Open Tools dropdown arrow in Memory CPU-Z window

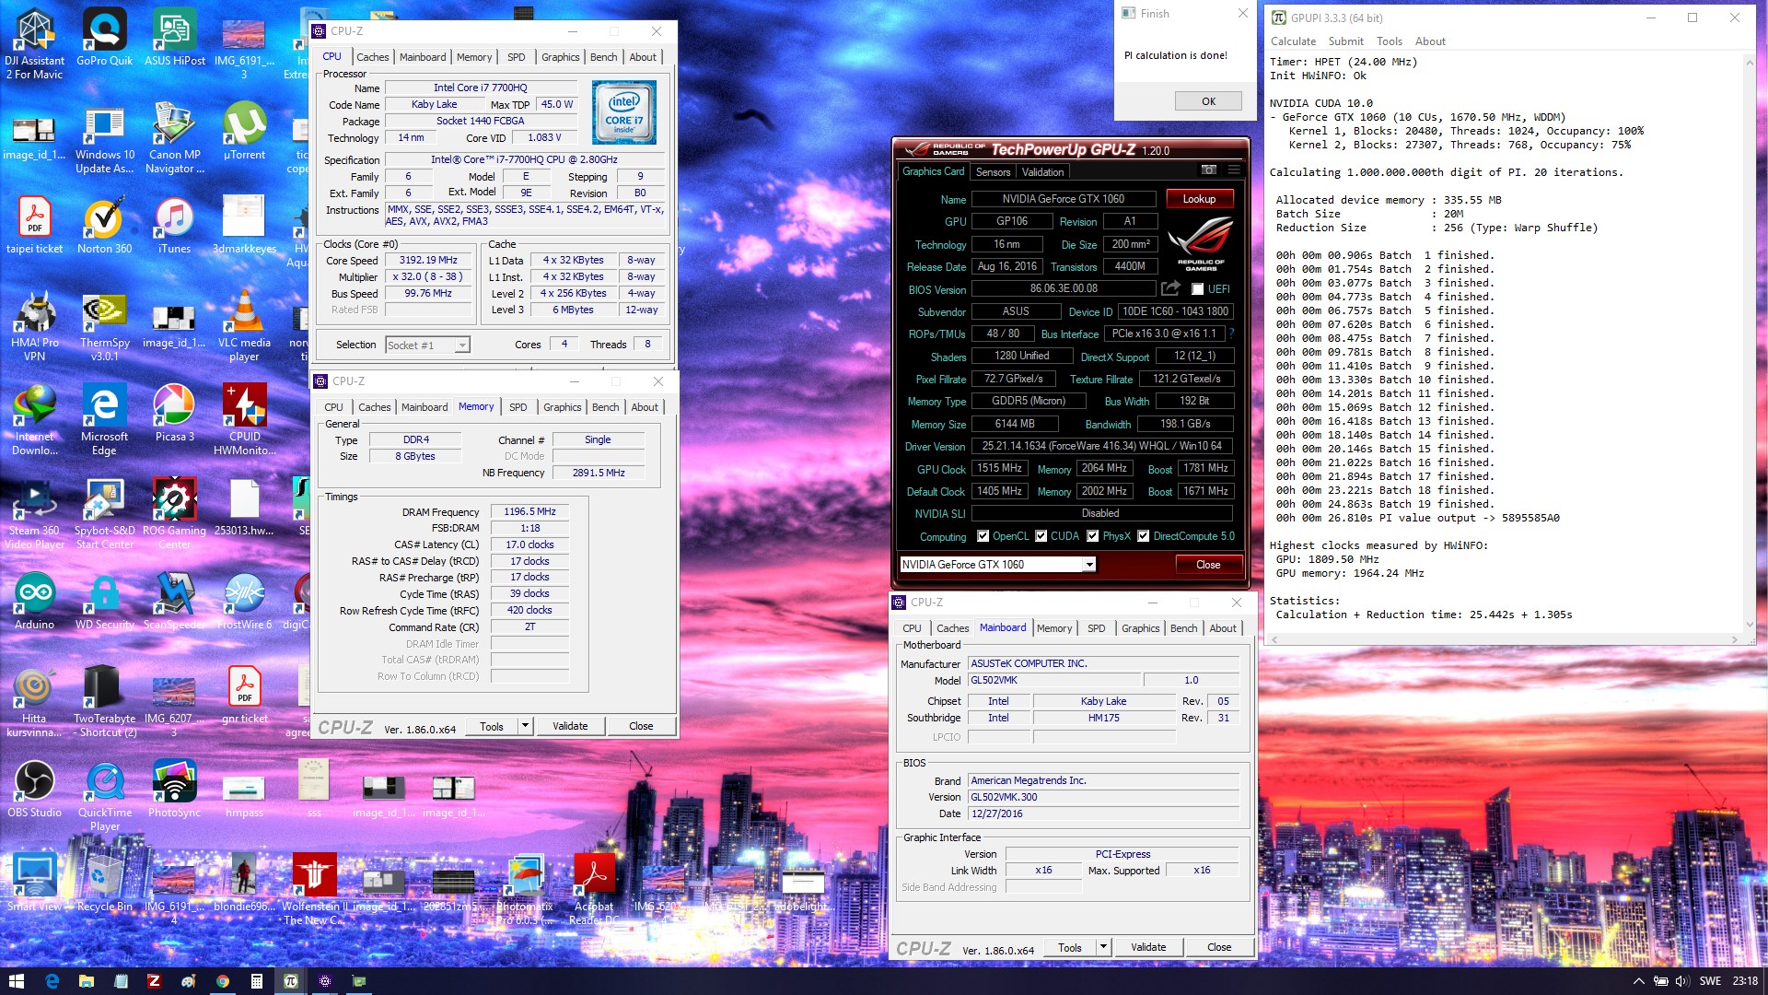525,726
